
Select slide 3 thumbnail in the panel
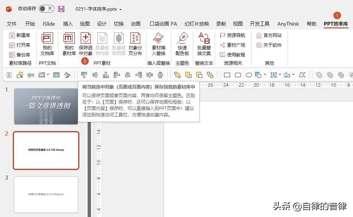[46, 194]
